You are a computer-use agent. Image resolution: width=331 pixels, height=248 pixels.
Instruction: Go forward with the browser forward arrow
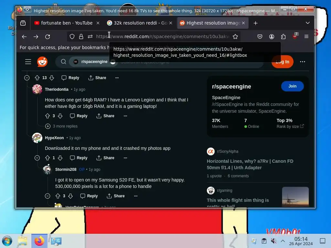[x=36, y=37]
